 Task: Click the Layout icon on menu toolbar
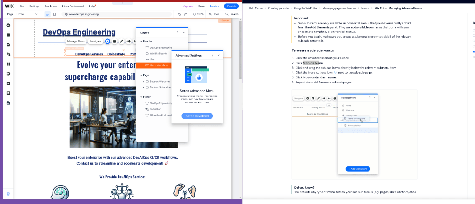[x=114, y=41]
